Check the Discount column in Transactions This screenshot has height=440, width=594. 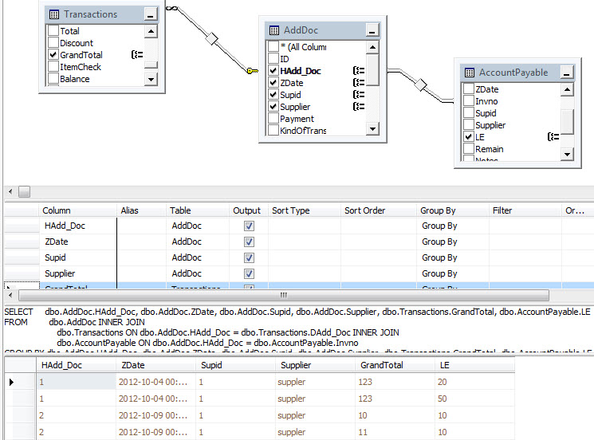tap(53, 43)
